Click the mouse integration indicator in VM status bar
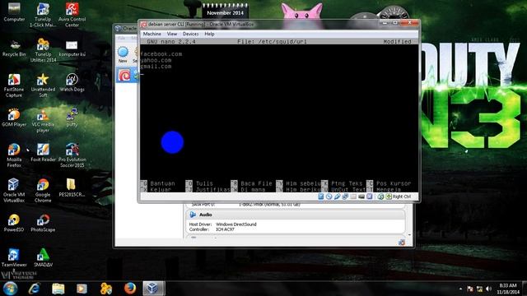This screenshot has width=527, height=296. 380,197
